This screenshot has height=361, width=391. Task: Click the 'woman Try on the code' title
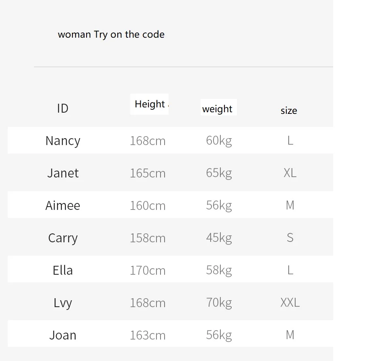click(111, 34)
